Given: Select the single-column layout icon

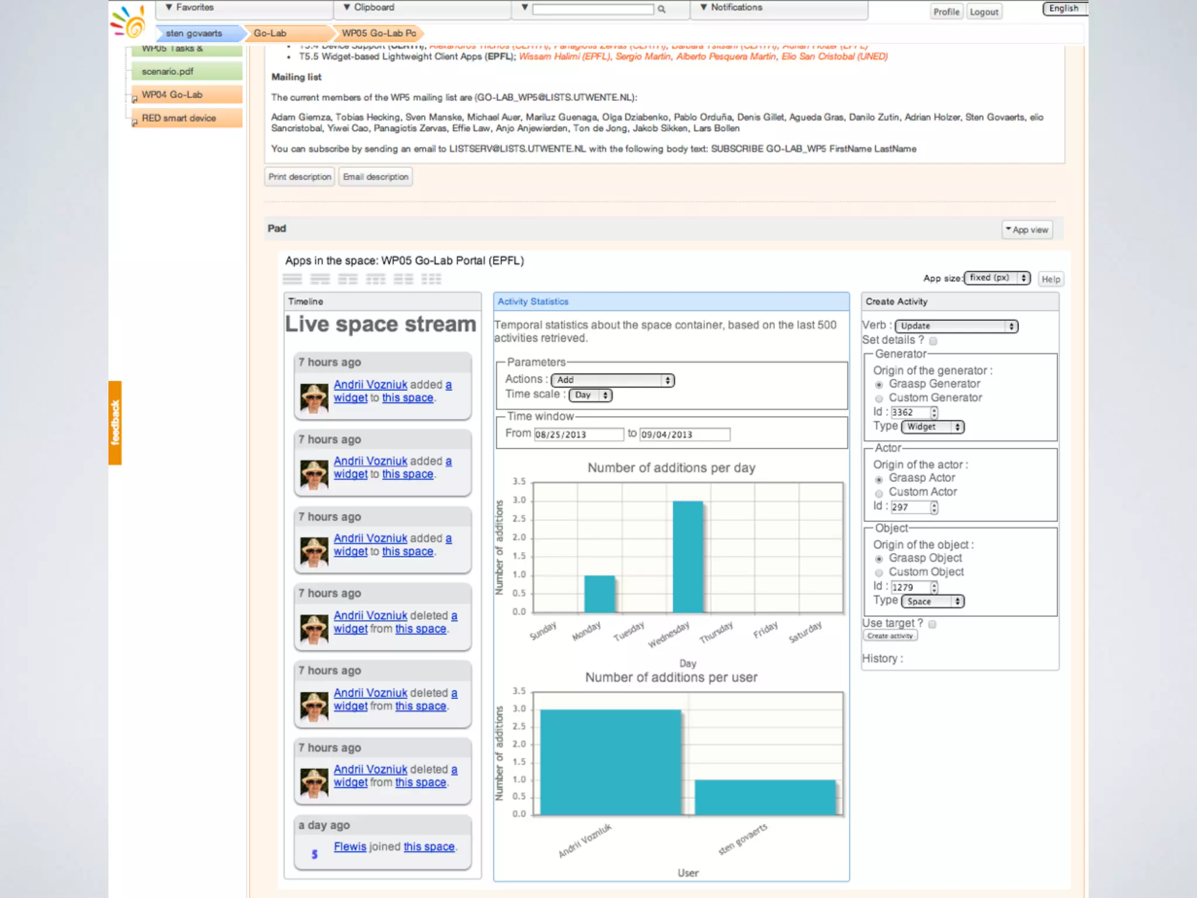Looking at the screenshot, I should pyautogui.click(x=292, y=279).
